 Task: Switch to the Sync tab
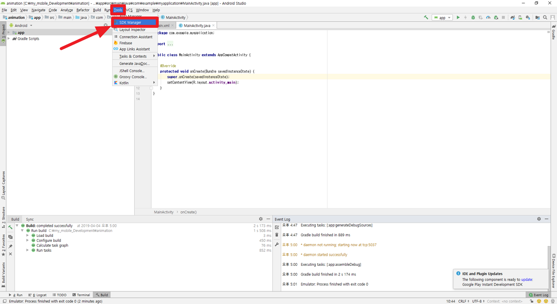point(30,219)
